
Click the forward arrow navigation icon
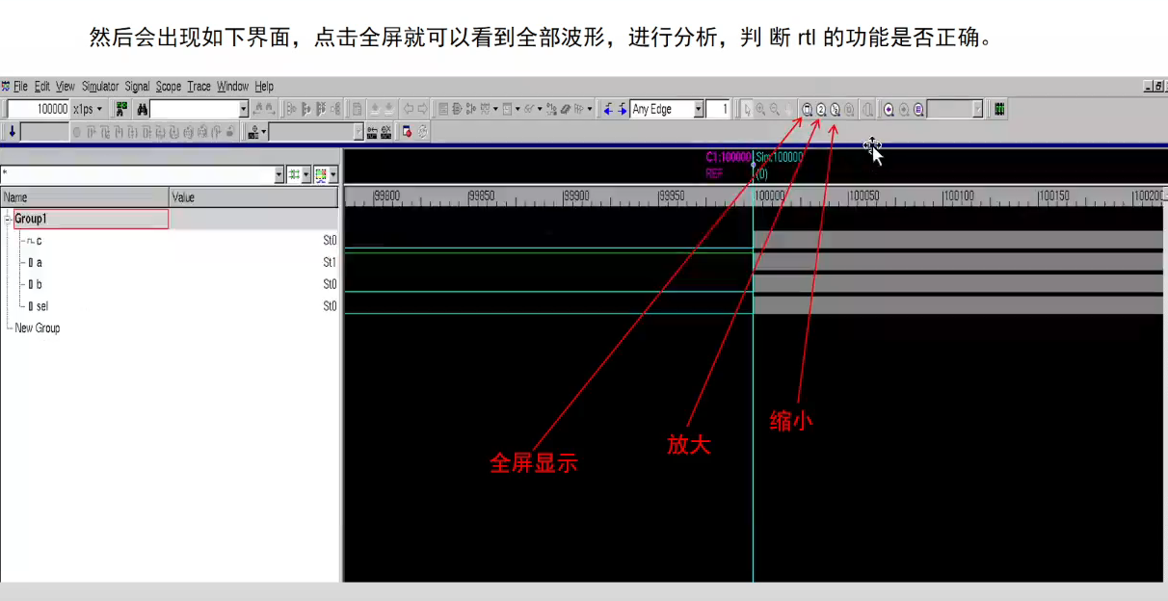coord(423,110)
